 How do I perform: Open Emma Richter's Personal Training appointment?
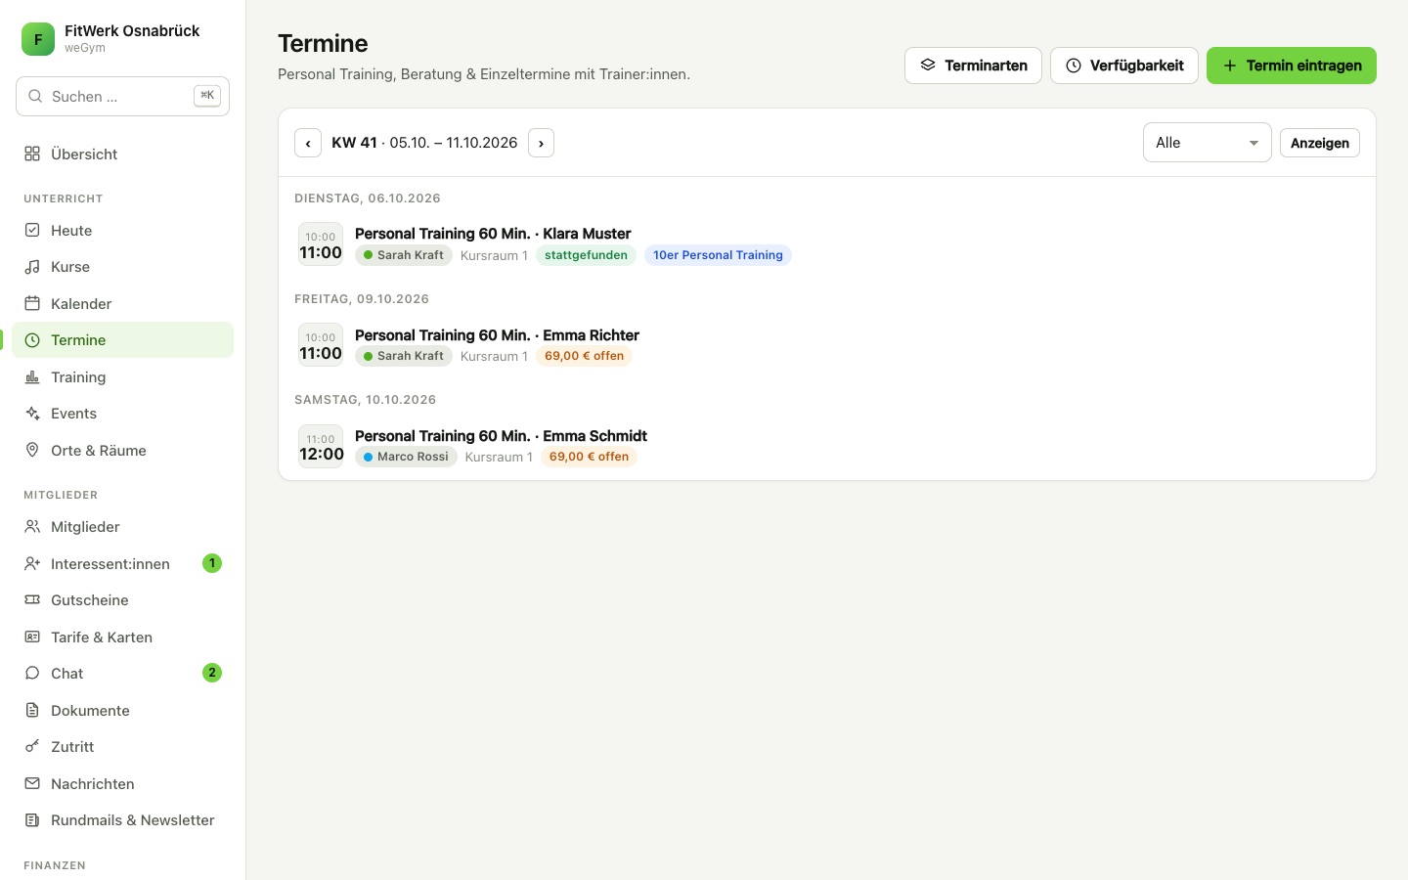pyautogui.click(x=827, y=345)
